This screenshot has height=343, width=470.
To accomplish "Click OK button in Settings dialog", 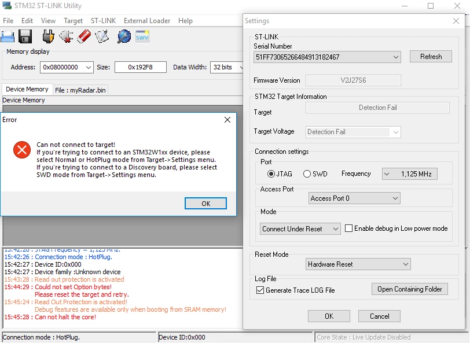I will tap(329, 316).
